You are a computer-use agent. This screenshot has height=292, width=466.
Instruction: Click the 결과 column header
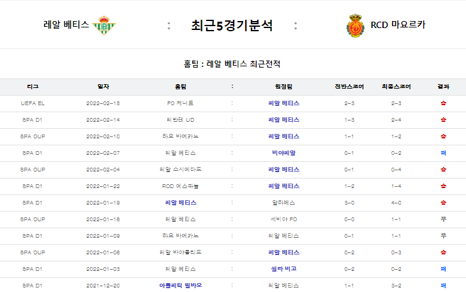[x=443, y=86]
